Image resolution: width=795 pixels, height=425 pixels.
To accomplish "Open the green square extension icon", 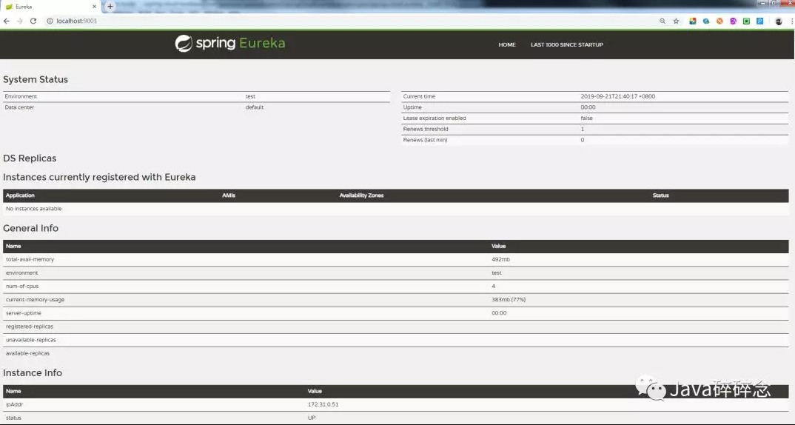I will coord(746,21).
